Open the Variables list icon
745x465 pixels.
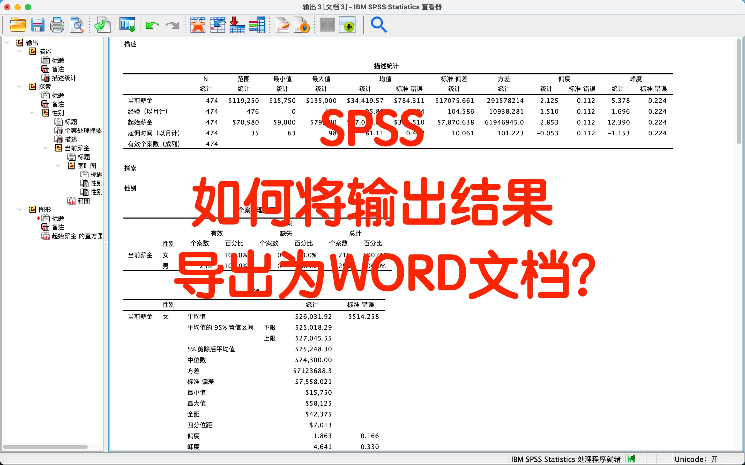257,25
